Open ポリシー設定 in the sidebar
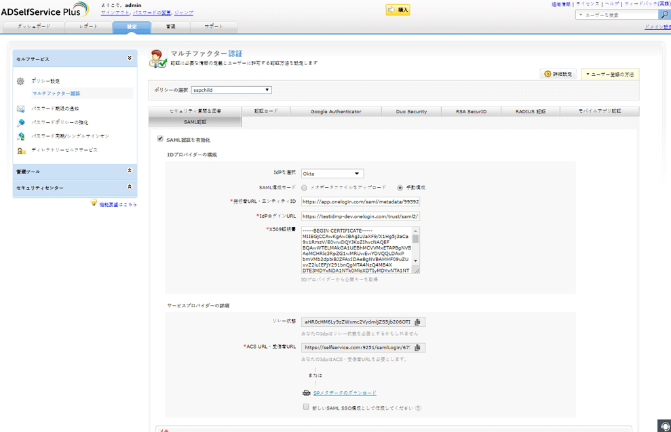 (x=45, y=81)
